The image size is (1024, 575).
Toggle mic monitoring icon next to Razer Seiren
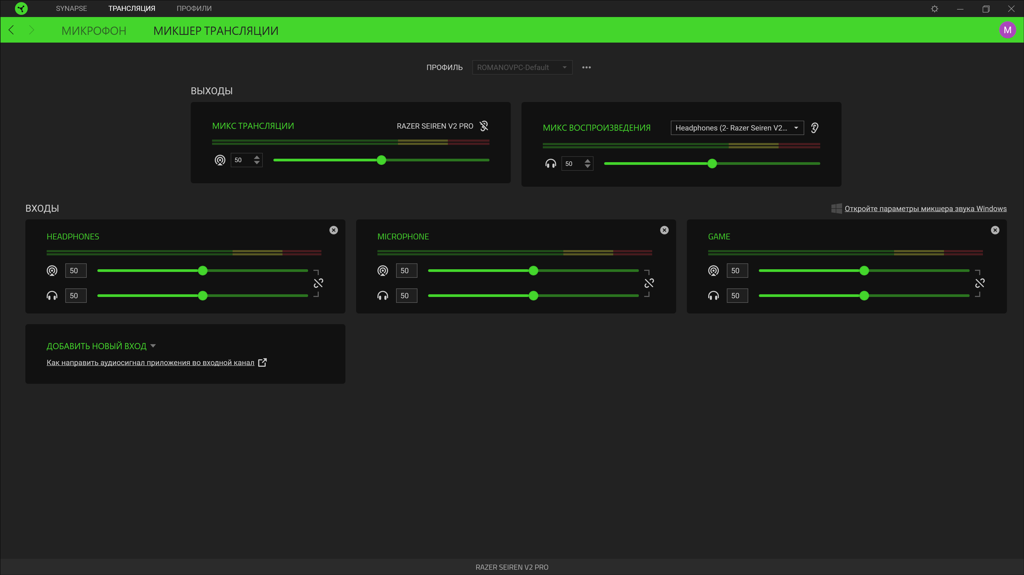484,126
